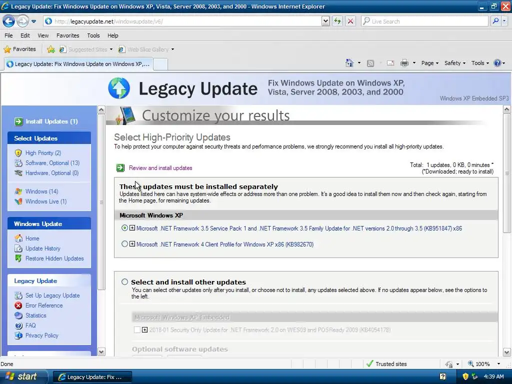Select 'Select and install other updates' radio
This screenshot has height=384, width=512.
click(x=124, y=282)
